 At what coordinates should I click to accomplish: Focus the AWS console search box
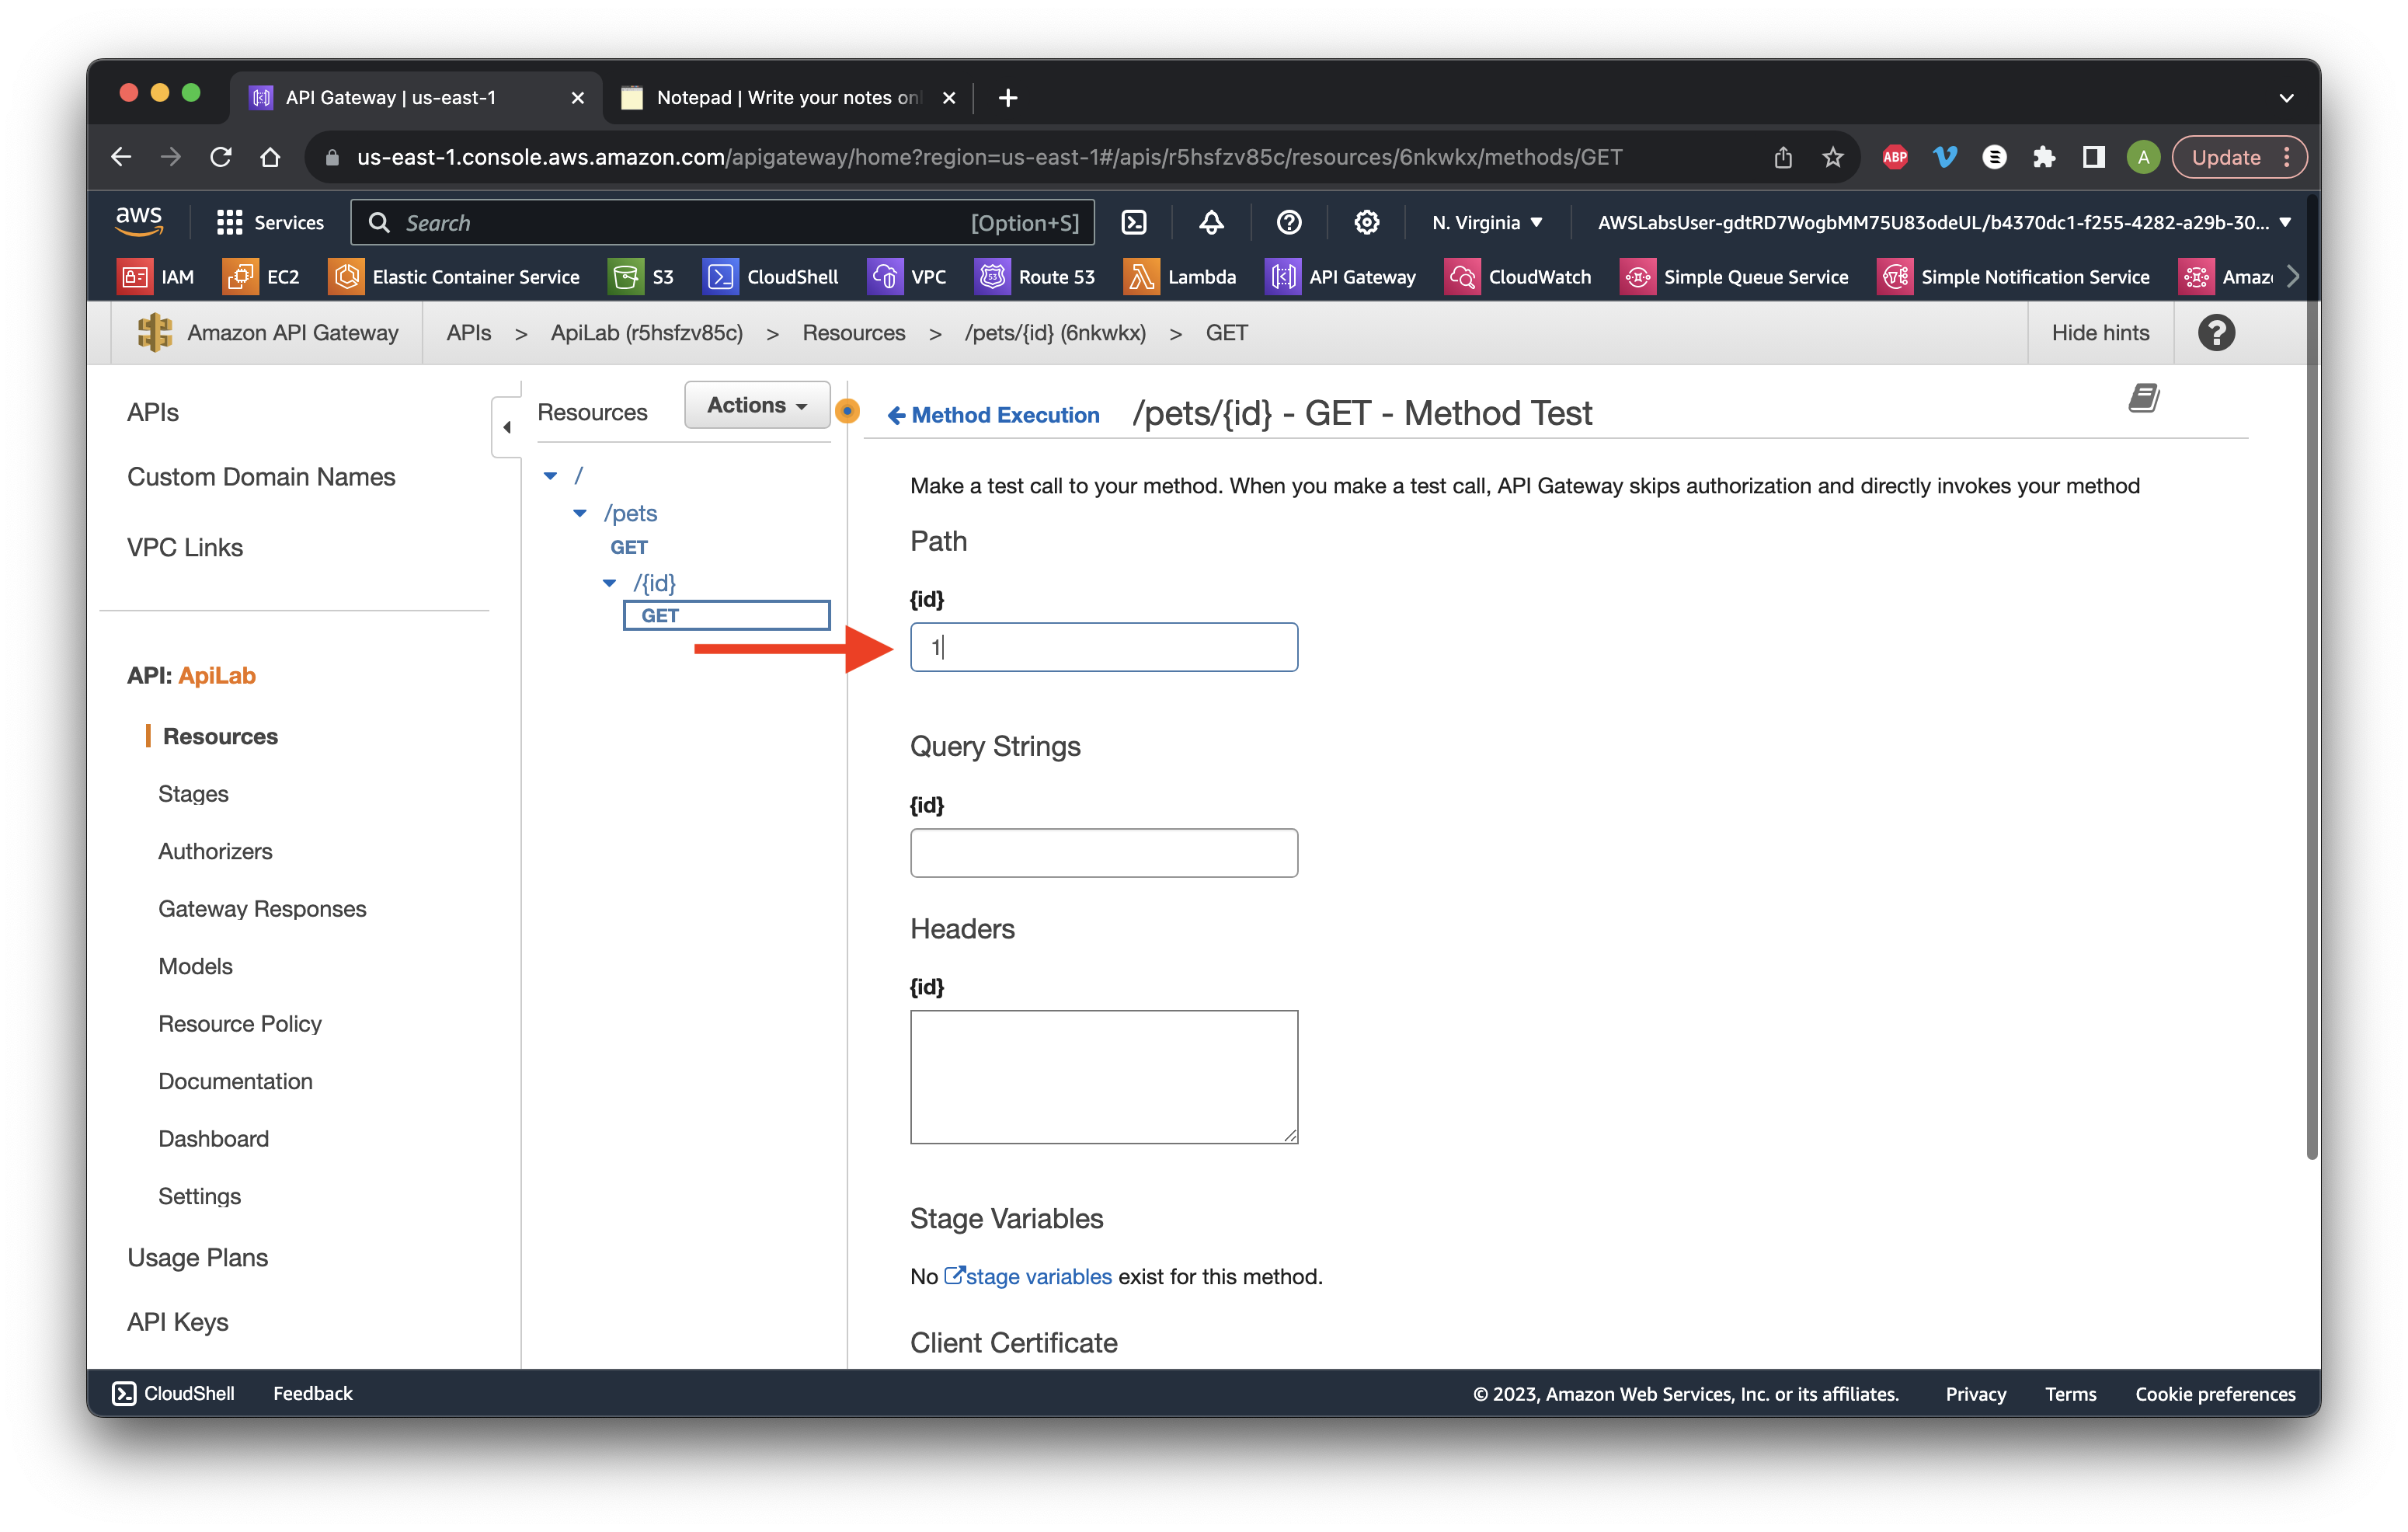click(723, 222)
